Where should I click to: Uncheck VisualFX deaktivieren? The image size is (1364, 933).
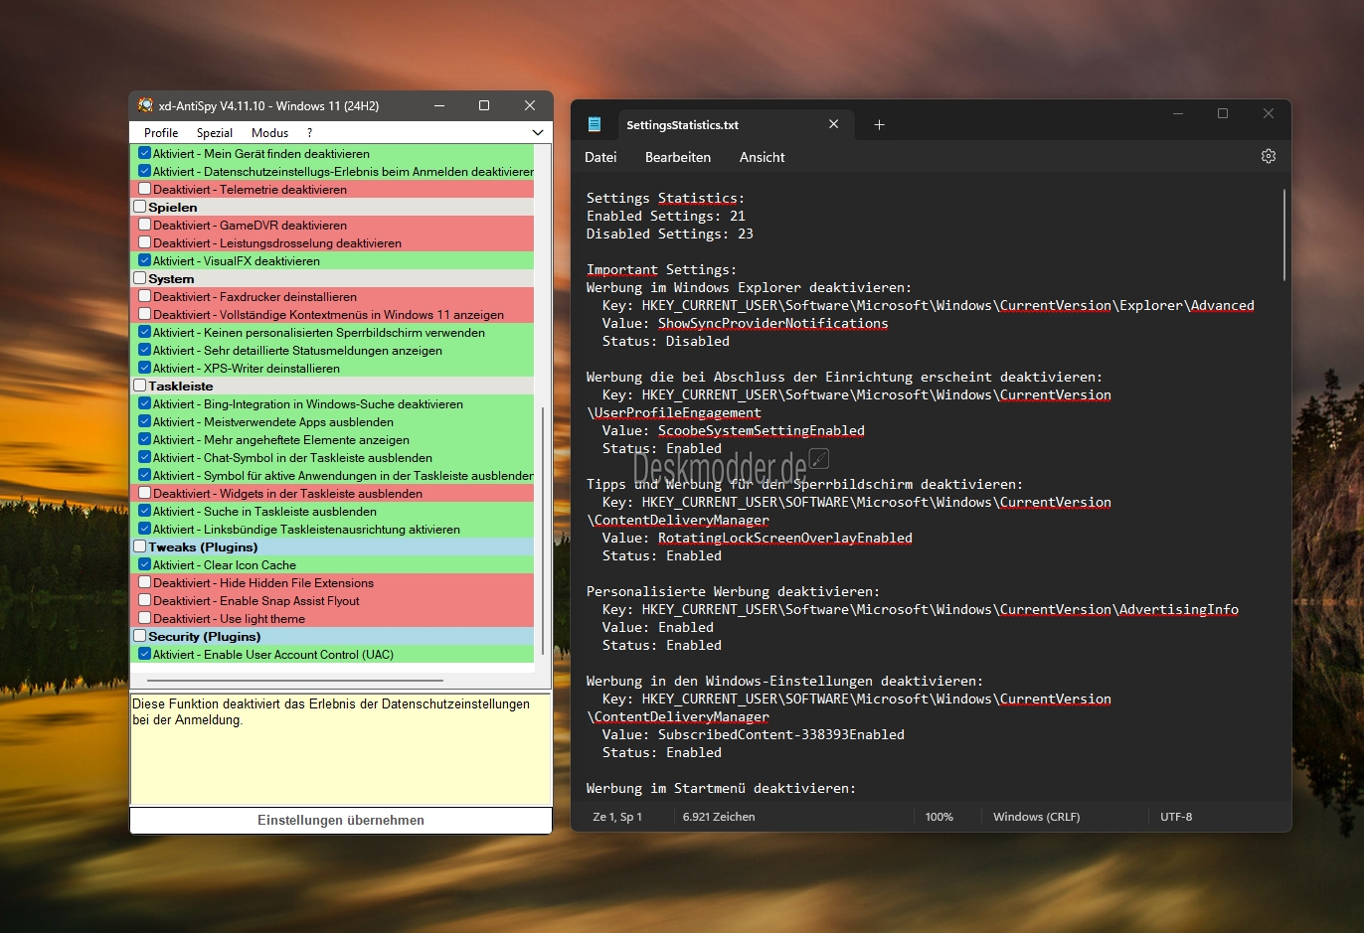[x=144, y=260]
